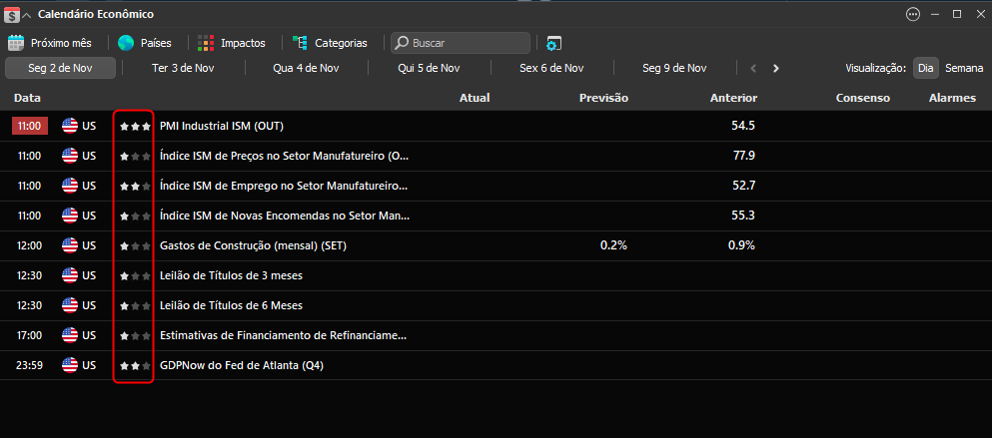Click the Próximo mês calendar icon

point(16,43)
